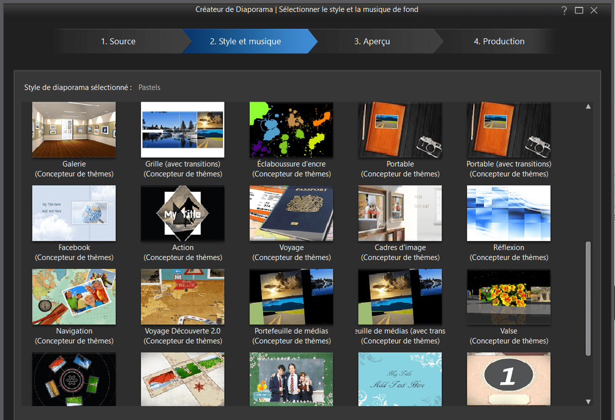Choose the Voyage Découverte 2.0 thumbnail
The image size is (615, 420).
pos(182,297)
